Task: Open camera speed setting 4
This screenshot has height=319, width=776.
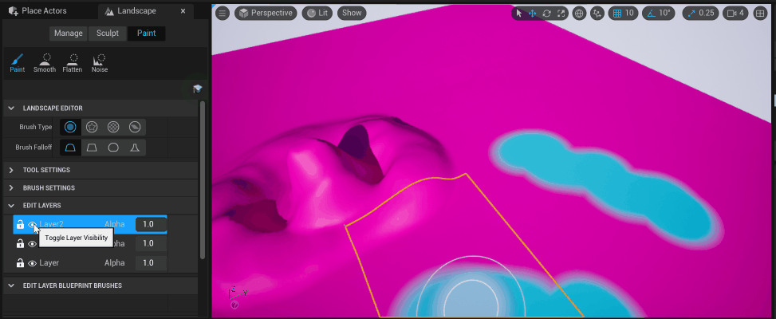Action: [735, 14]
